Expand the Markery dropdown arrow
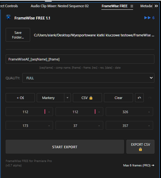This screenshot has height=178, width=161. pyautogui.click(x=67, y=98)
